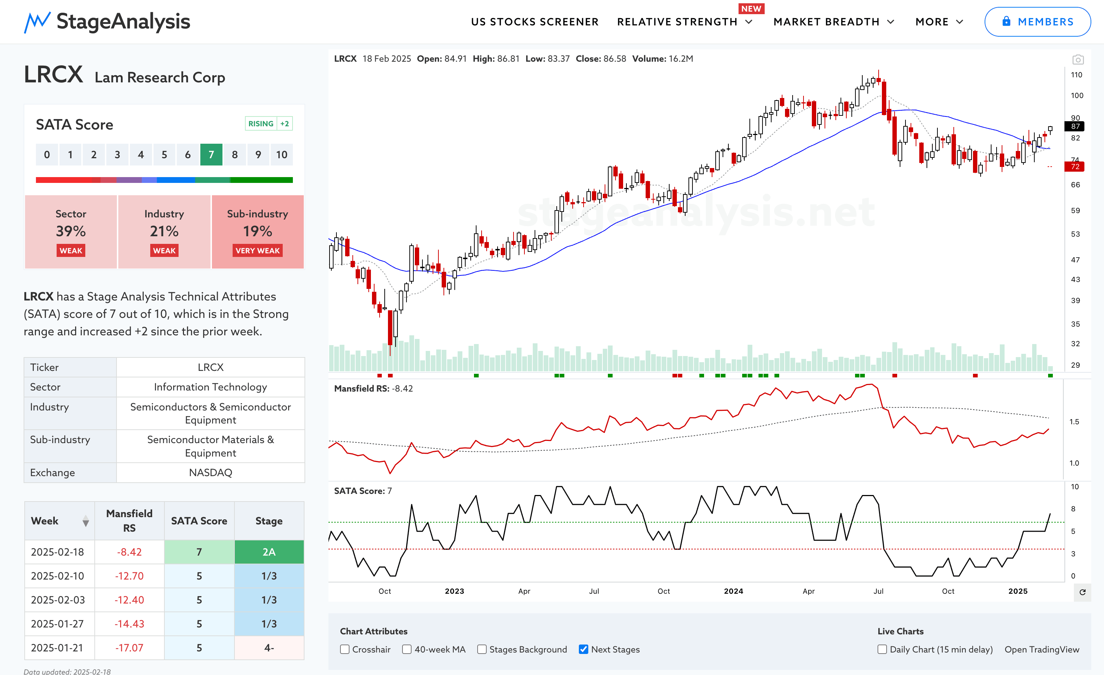1104x675 pixels.
Task: Click SATA Score column header
Action: pyautogui.click(x=199, y=520)
